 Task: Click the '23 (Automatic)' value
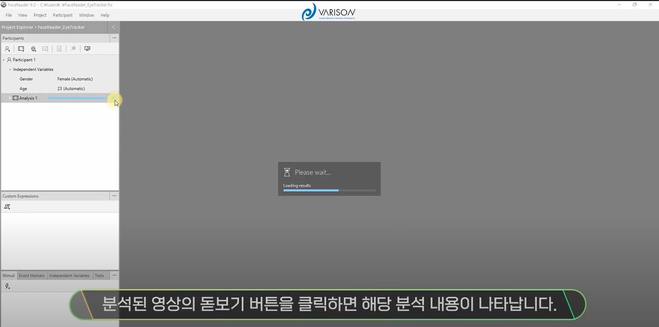point(71,89)
